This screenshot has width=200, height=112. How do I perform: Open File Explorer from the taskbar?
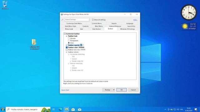click(x=67, y=110)
